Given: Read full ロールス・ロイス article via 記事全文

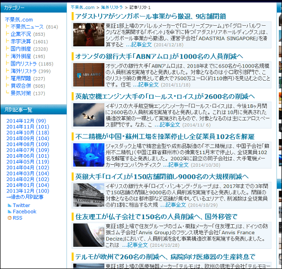Looking at the screenshot, I should point(167,125).
